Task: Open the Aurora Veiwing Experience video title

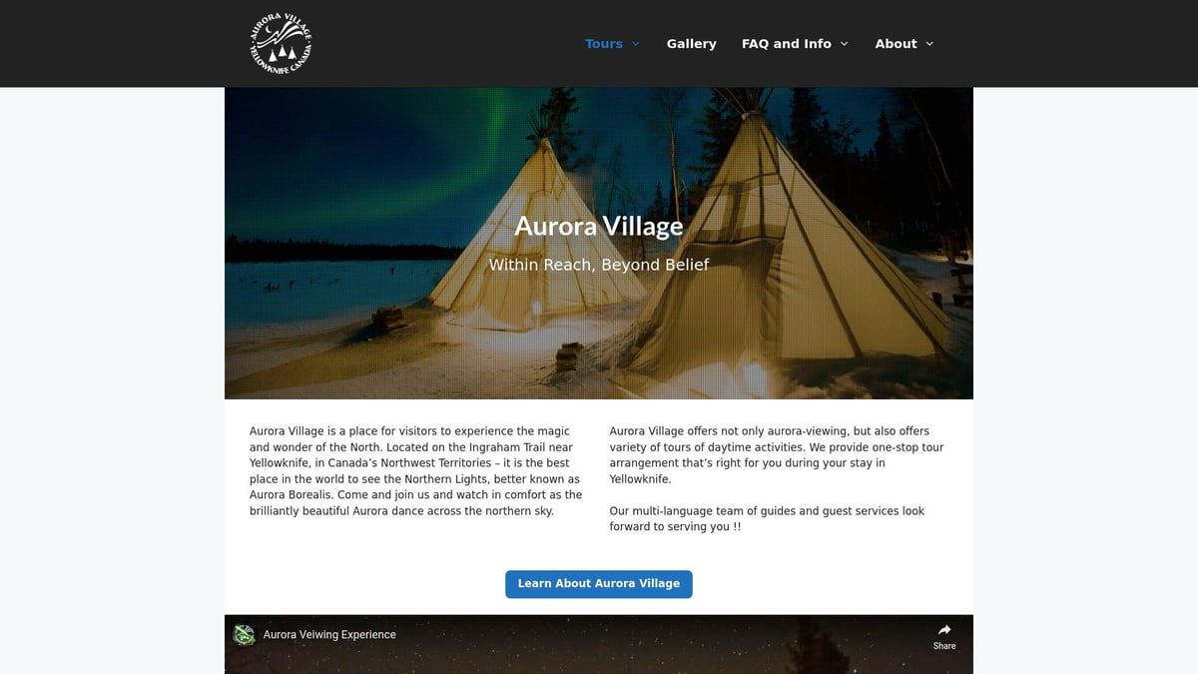Action: tap(329, 635)
